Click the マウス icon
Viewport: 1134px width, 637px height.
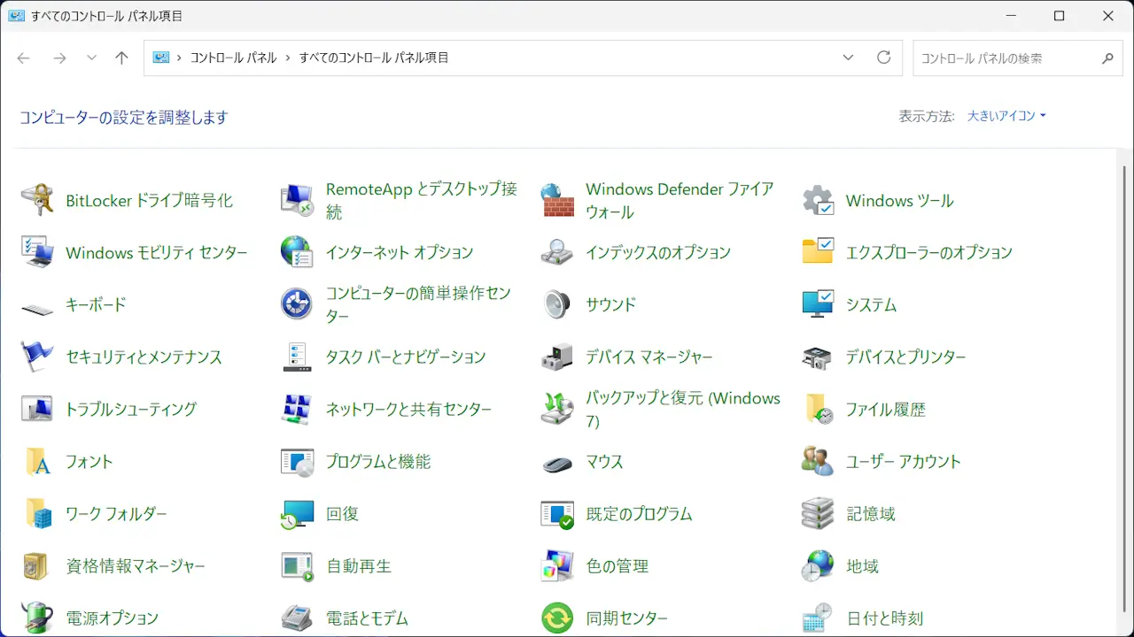click(557, 463)
